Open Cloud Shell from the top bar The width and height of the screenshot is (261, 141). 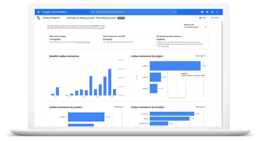(x=202, y=12)
